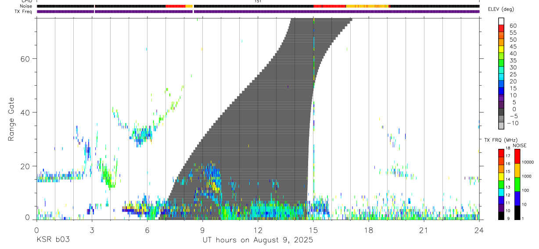Click the '10000' label on the NOISE scale
Viewport: 539px width, 249px height.
528,162
